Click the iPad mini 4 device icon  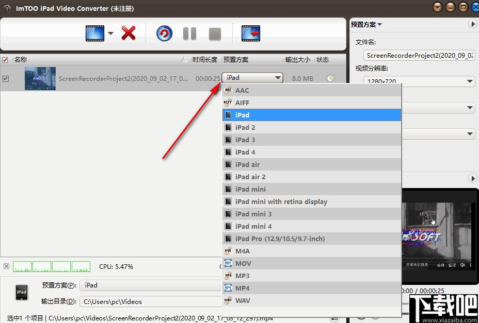click(228, 226)
